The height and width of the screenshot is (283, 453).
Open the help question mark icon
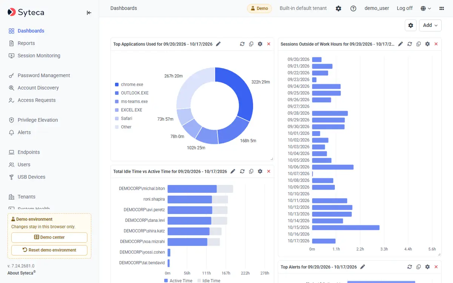[353, 8]
